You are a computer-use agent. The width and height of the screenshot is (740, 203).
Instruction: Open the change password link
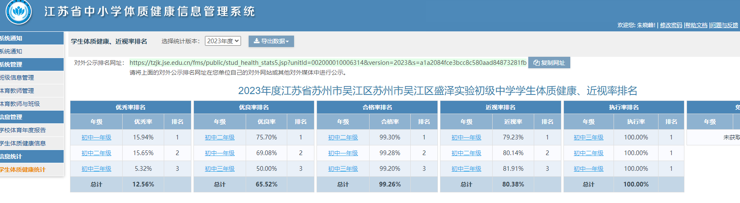click(x=671, y=25)
